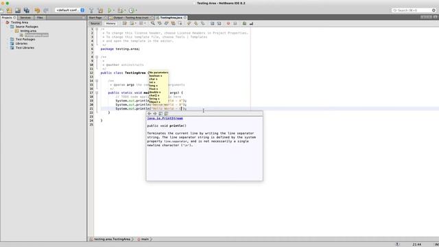Click the Toggle Bookmark icon
Screen dimensions: 439x247
coord(203,23)
